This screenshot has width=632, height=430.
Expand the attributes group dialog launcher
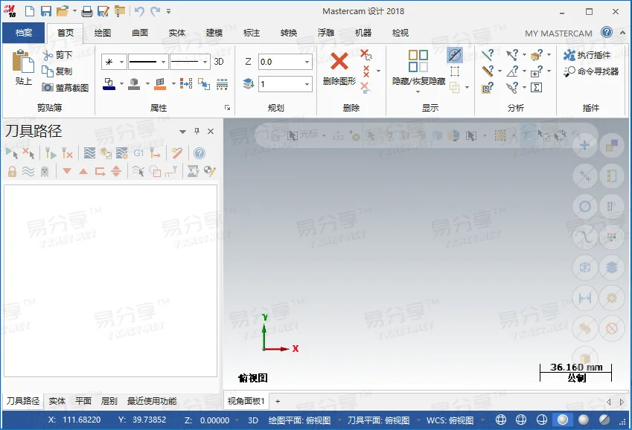point(227,108)
